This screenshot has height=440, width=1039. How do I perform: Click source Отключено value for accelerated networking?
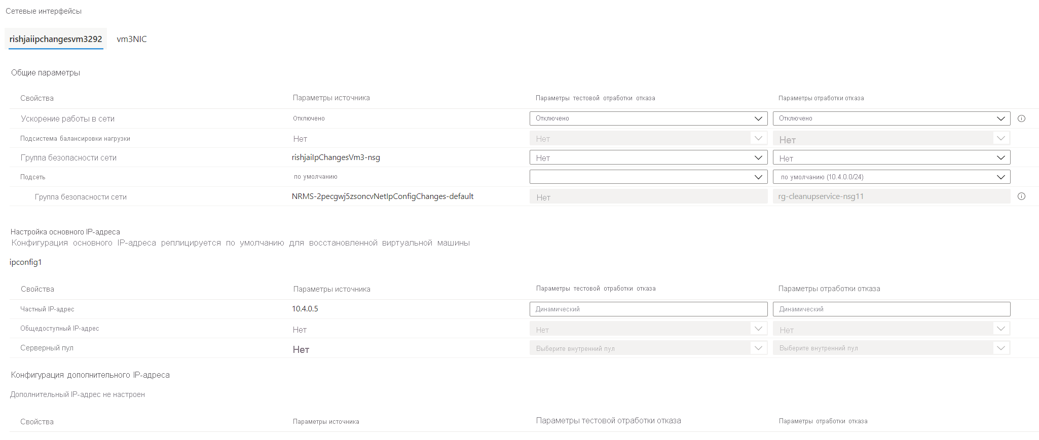pos(309,118)
